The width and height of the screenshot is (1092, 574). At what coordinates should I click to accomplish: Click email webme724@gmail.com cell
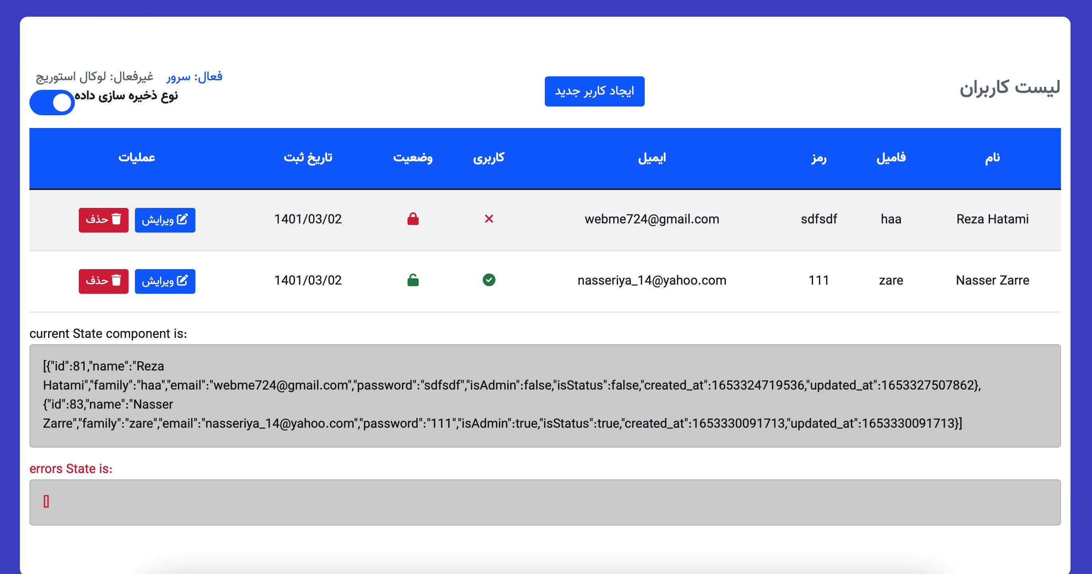pyautogui.click(x=652, y=219)
